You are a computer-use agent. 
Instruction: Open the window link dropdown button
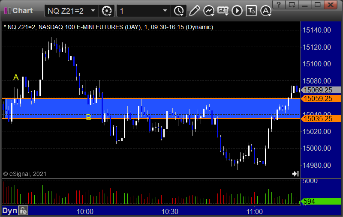tap(292, 5)
